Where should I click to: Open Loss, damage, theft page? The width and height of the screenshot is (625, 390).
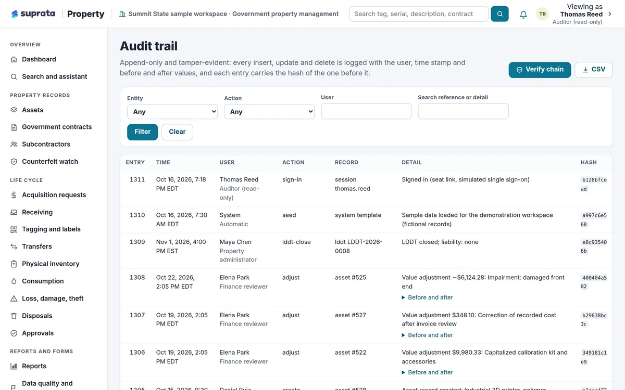(x=54, y=298)
